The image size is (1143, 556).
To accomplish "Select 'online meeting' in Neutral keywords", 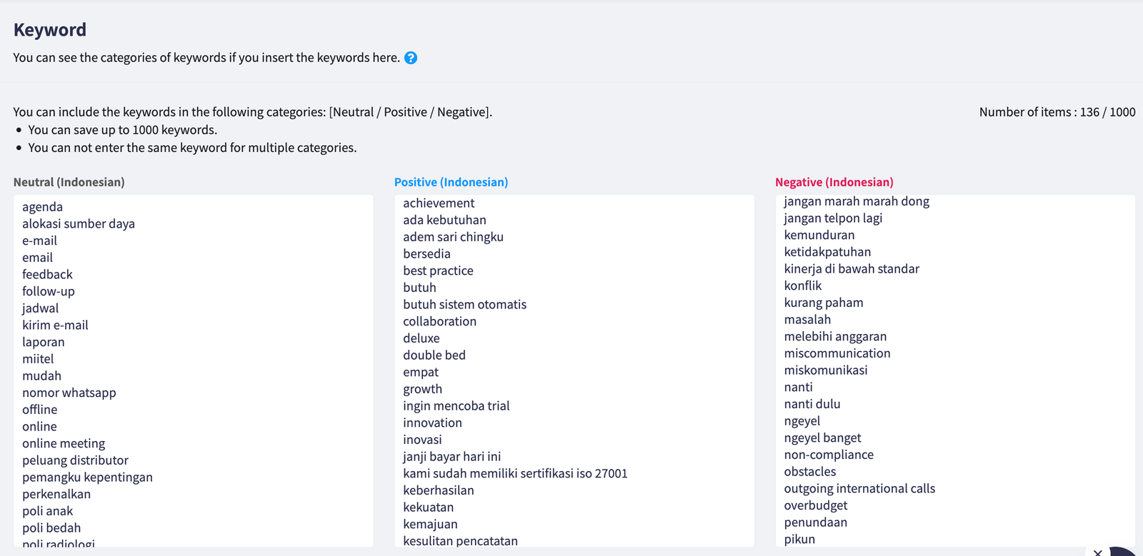I will click(64, 443).
